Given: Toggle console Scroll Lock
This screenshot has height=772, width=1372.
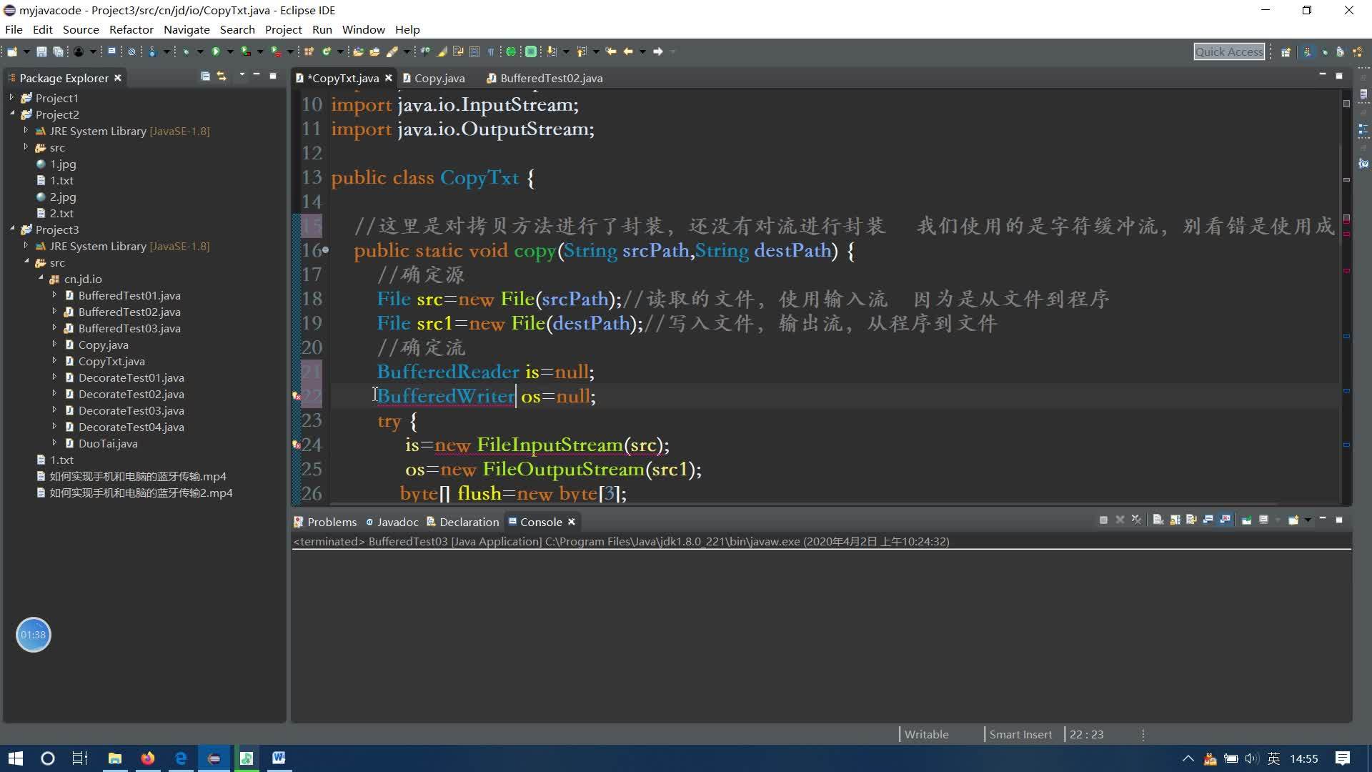Looking at the screenshot, I should pyautogui.click(x=1175, y=520).
